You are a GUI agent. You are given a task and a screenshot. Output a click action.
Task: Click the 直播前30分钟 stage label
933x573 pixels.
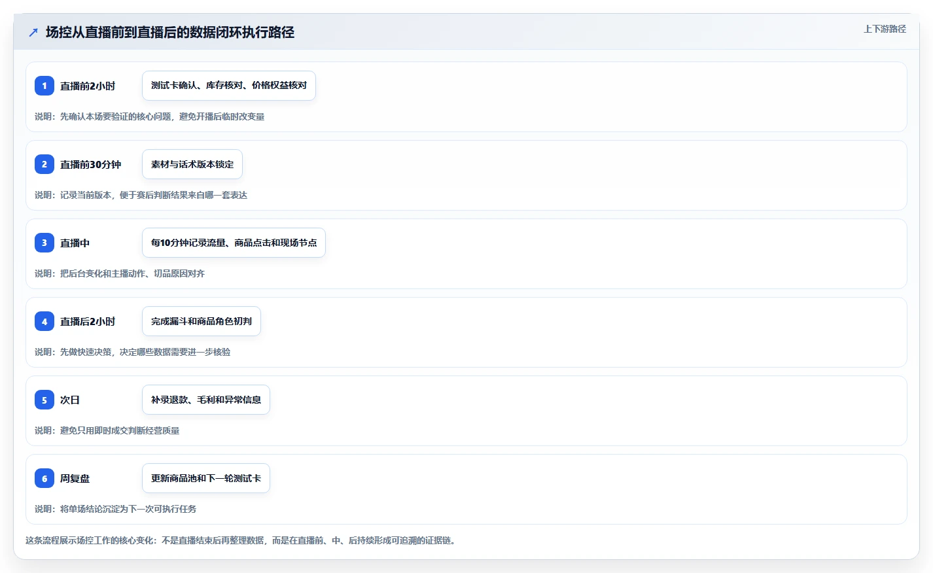pos(91,164)
